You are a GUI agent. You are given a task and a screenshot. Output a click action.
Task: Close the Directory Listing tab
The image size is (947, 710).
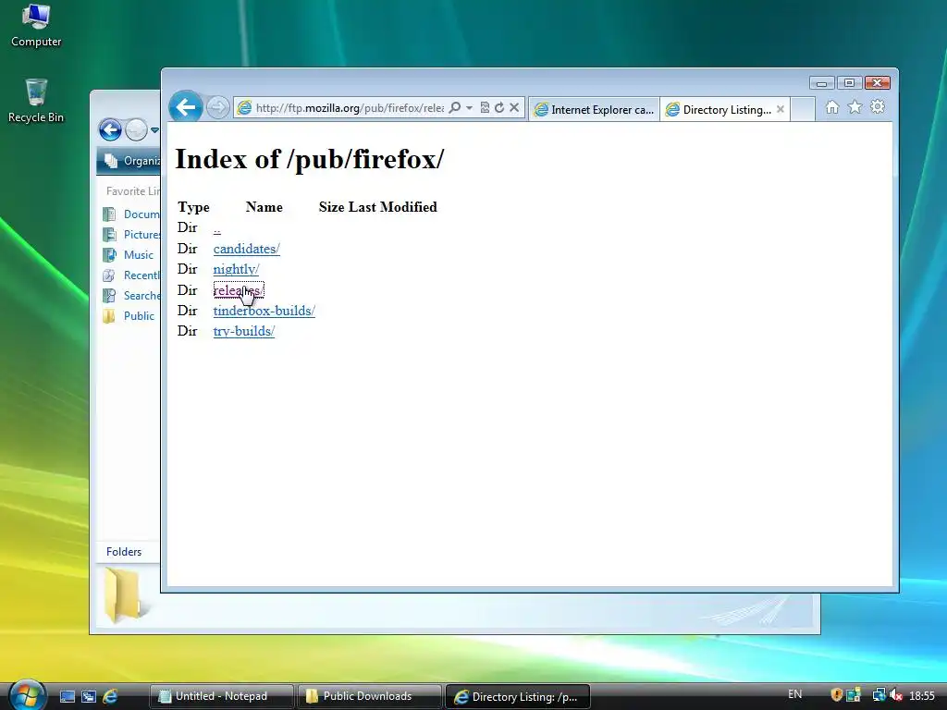point(781,109)
